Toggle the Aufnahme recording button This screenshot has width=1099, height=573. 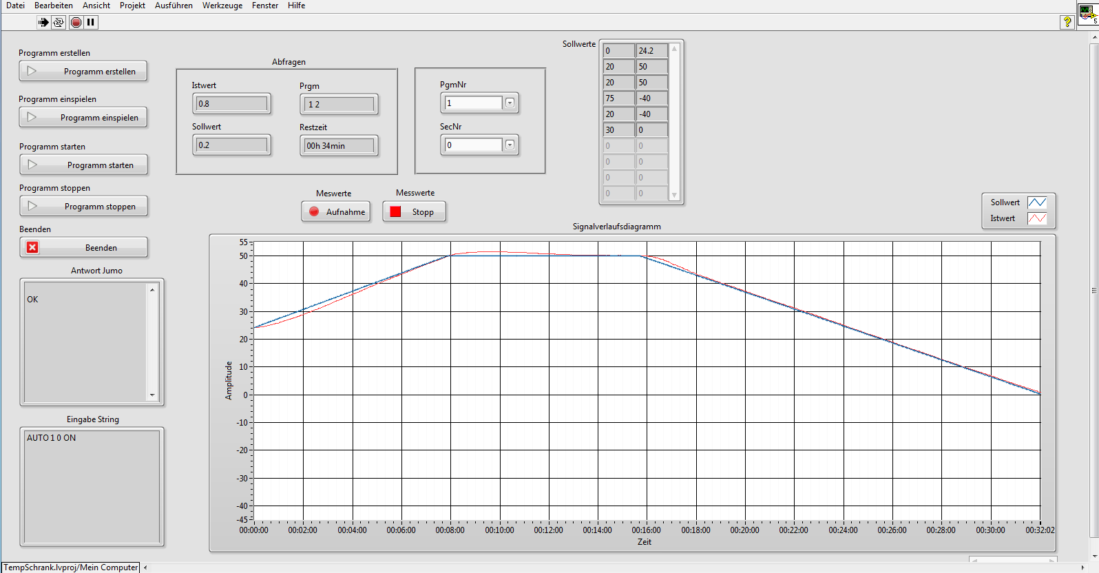336,211
